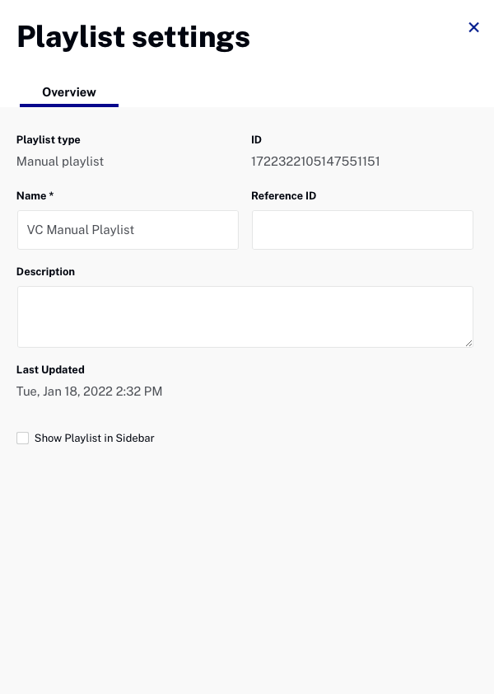The width and height of the screenshot is (494, 694).
Task: Click the Name field containing VC Manual Playlist
Action: [x=128, y=230]
